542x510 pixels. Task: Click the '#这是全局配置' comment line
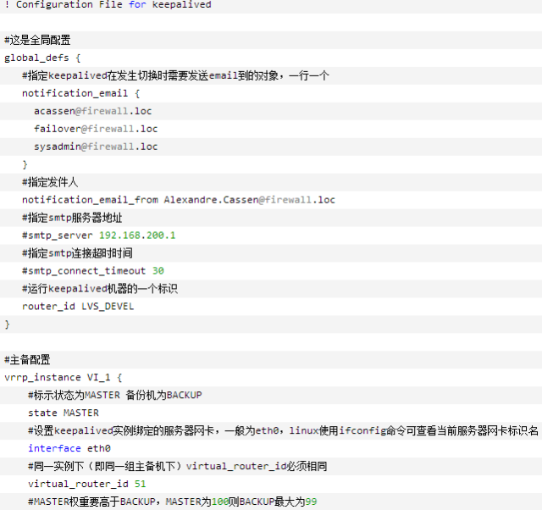click(x=37, y=40)
